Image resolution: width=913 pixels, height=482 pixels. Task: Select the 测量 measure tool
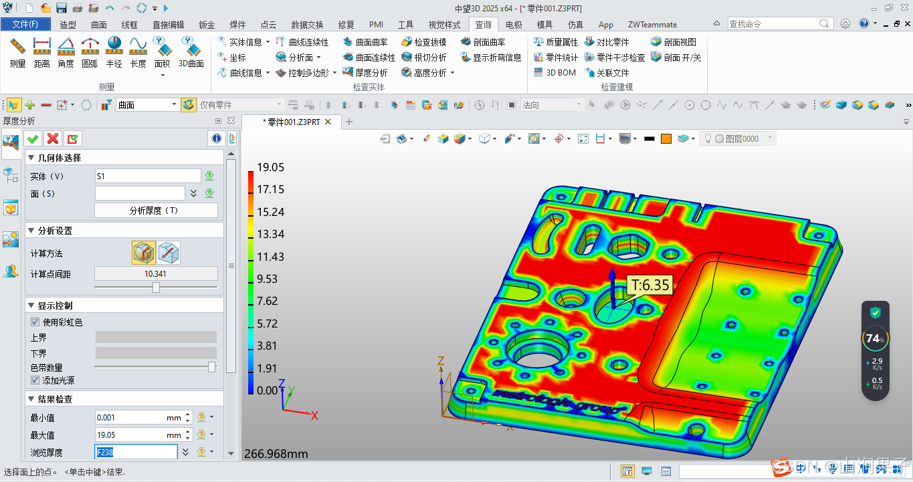point(17,53)
